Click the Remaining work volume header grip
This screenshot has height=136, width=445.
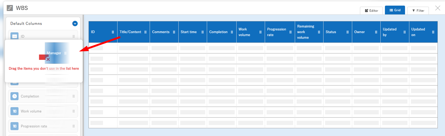tap(319, 32)
